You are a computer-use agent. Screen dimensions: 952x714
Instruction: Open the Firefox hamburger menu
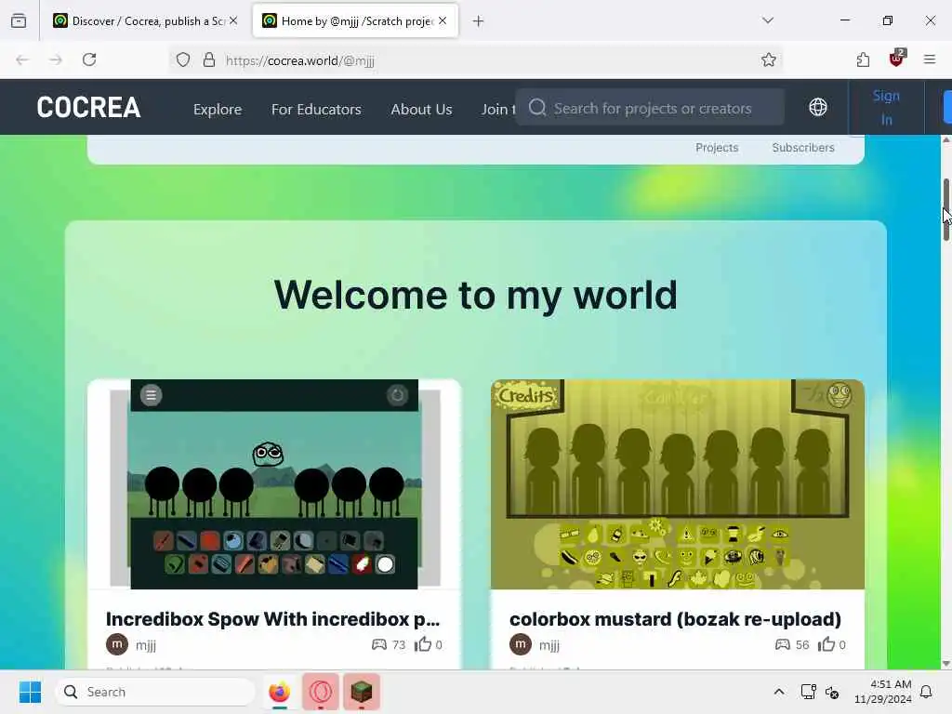click(930, 59)
